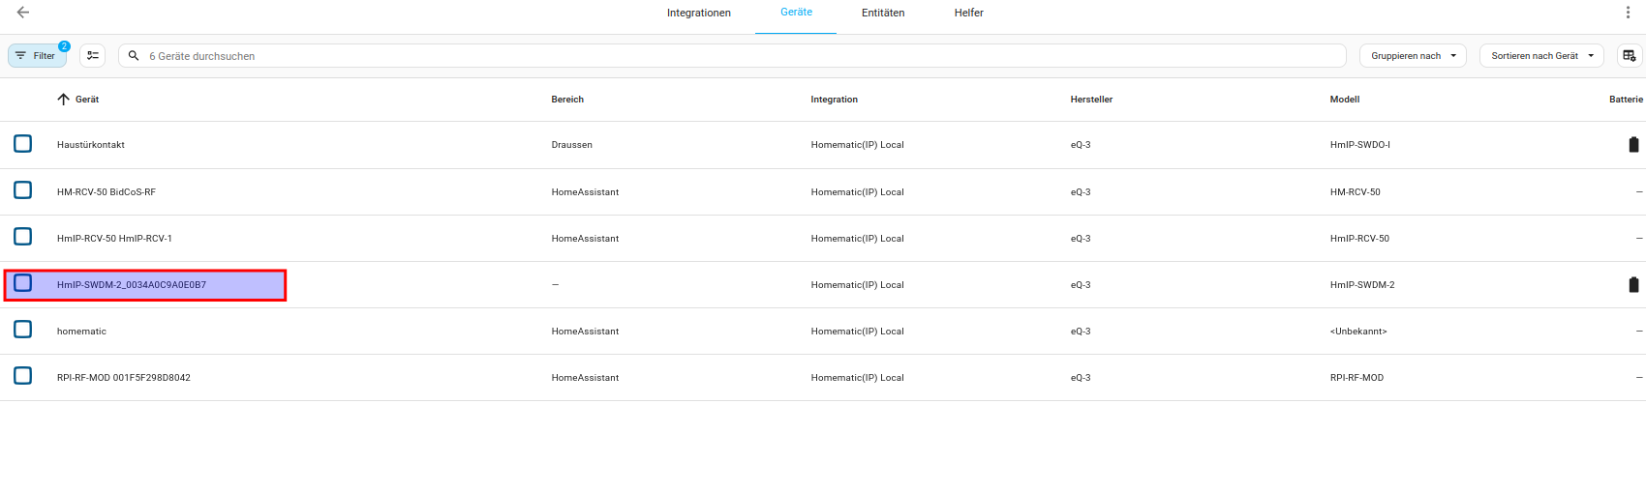Image resolution: width=1646 pixels, height=491 pixels.
Task: Click the sort arrow beside Gerät header
Action: (x=64, y=100)
